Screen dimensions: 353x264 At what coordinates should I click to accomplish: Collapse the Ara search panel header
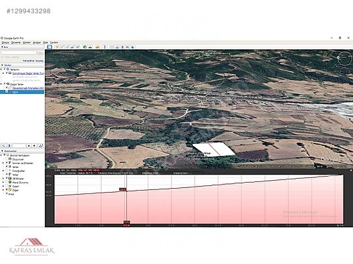22,47
